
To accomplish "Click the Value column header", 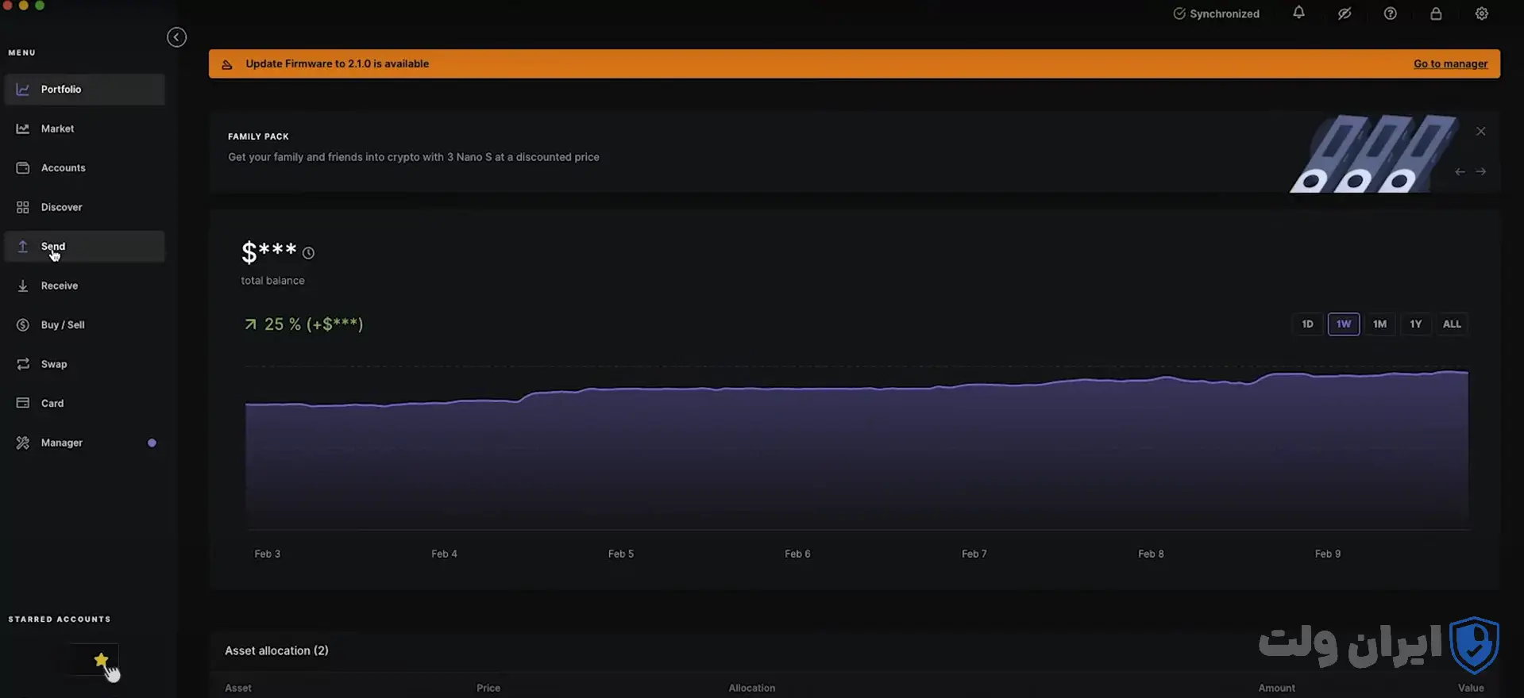I will click(1471, 688).
